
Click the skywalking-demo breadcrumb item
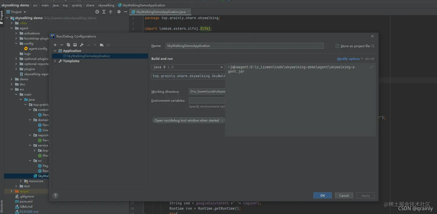(15, 5)
